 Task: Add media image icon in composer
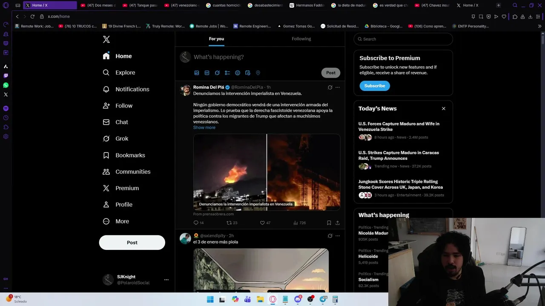point(197,73)
